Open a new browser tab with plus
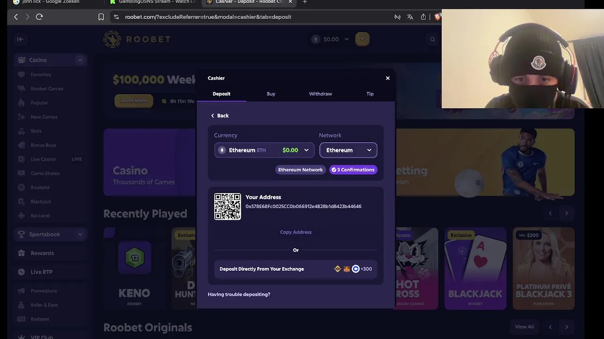Screen dimensions: 604x339 305,2
